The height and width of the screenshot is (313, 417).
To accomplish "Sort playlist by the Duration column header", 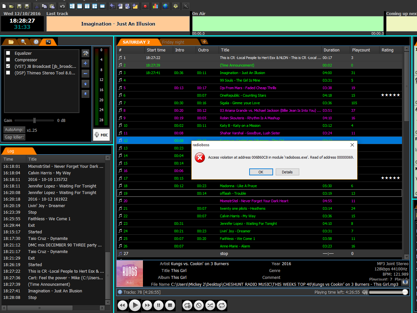I will click(x=336, y=50).
